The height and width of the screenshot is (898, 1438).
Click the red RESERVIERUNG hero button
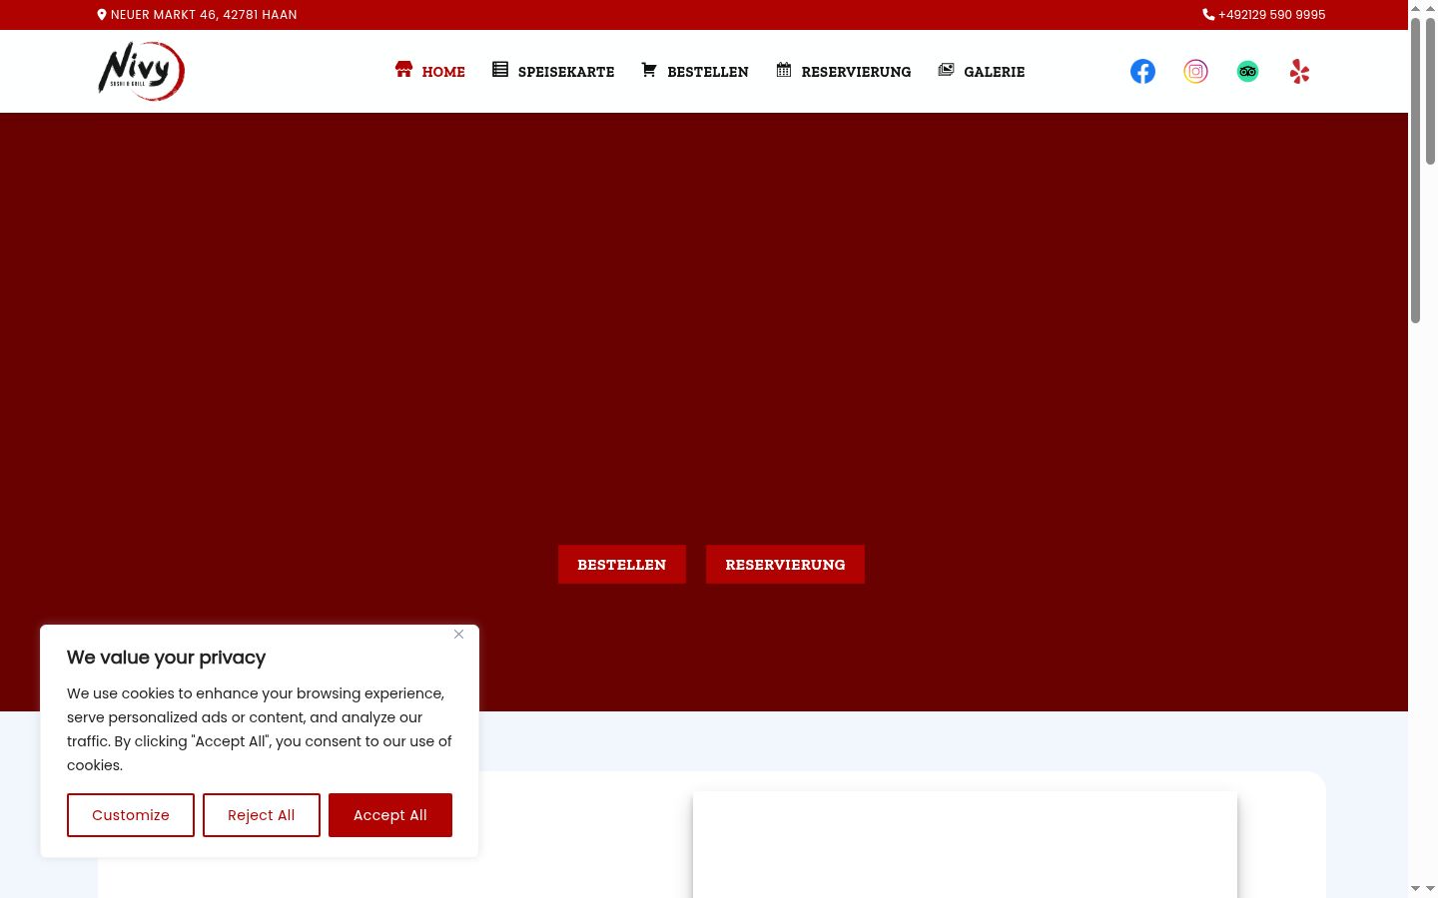click(785, 565)
